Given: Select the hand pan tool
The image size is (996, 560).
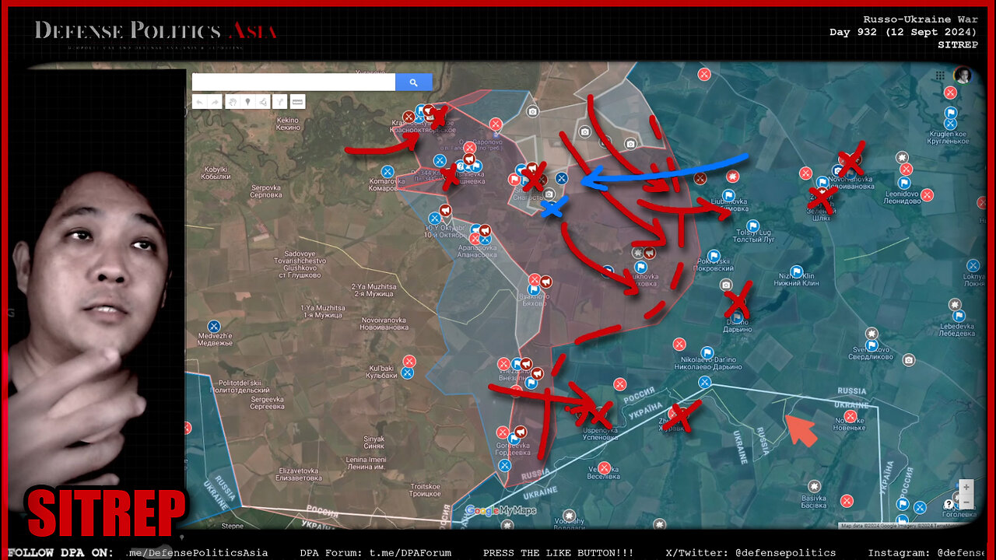Looking at the screenshot, I should click(232, 102).
